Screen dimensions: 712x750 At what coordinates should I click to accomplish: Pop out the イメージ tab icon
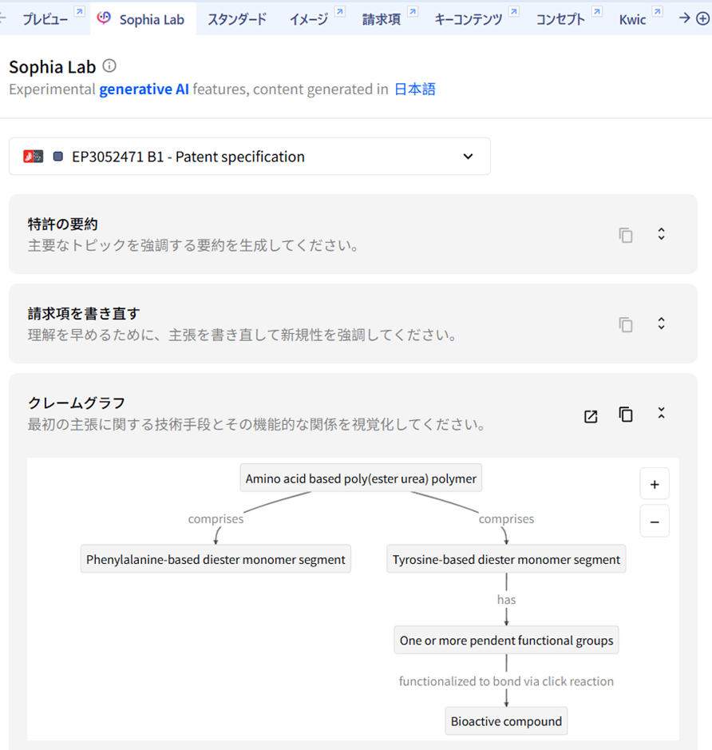(340, 11)
